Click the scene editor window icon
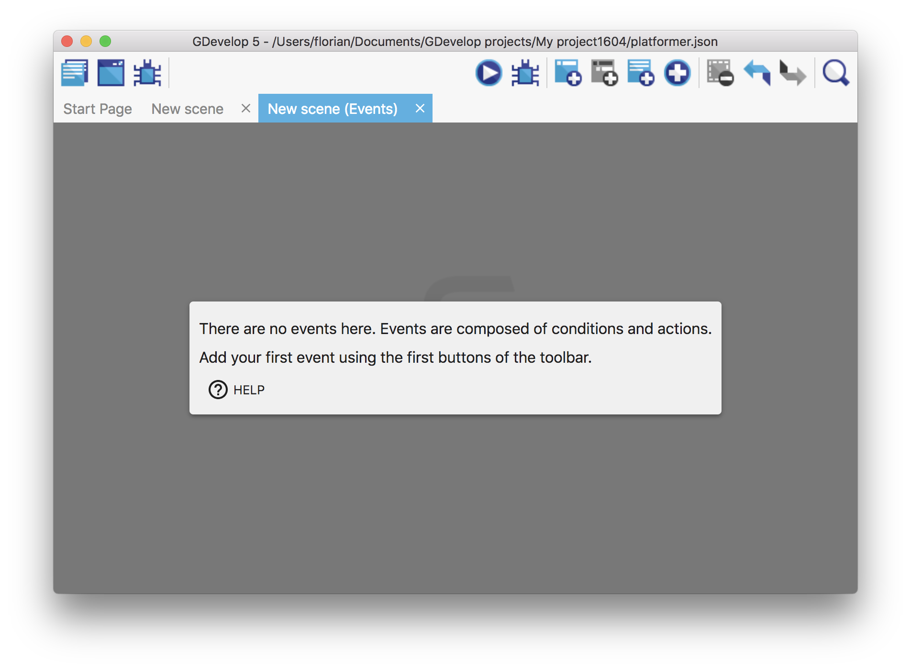 pyautogui.click(x=111, y=73)
